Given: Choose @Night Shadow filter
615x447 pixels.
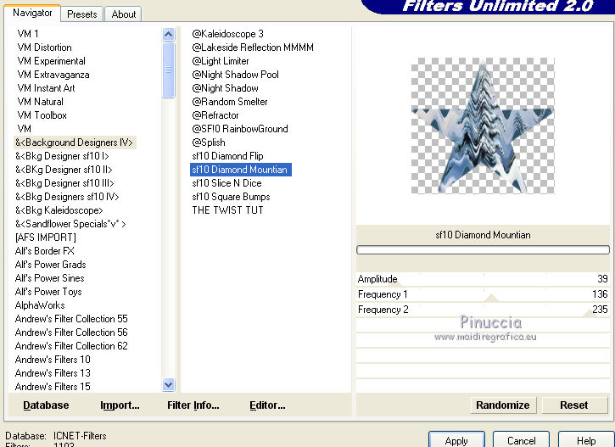Looking at the screenshot, I should (225, 88).
